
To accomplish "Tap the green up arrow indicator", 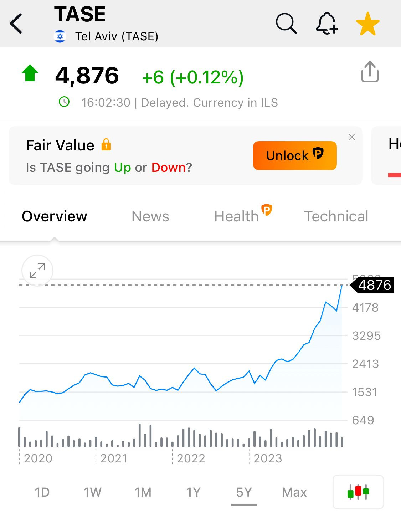I will 30,73.
